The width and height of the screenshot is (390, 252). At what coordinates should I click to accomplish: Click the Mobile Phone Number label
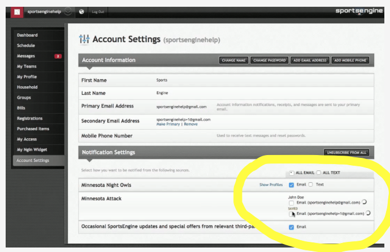pyautogui.click(x=107, y=136)
